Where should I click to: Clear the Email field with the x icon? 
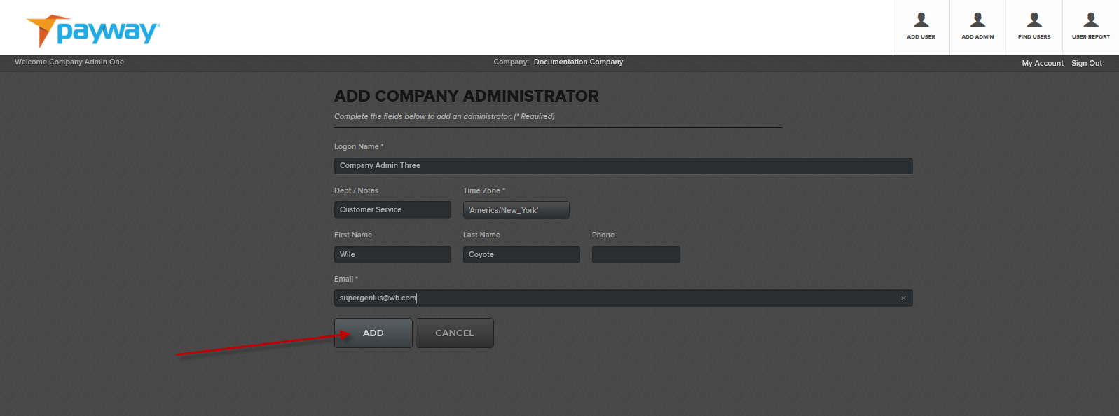(903, 298)
